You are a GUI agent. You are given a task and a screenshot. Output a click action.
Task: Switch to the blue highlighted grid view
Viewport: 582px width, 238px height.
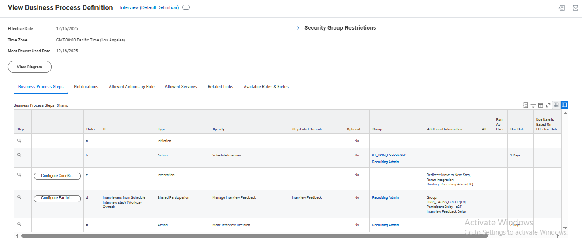[x=565, y=105]
